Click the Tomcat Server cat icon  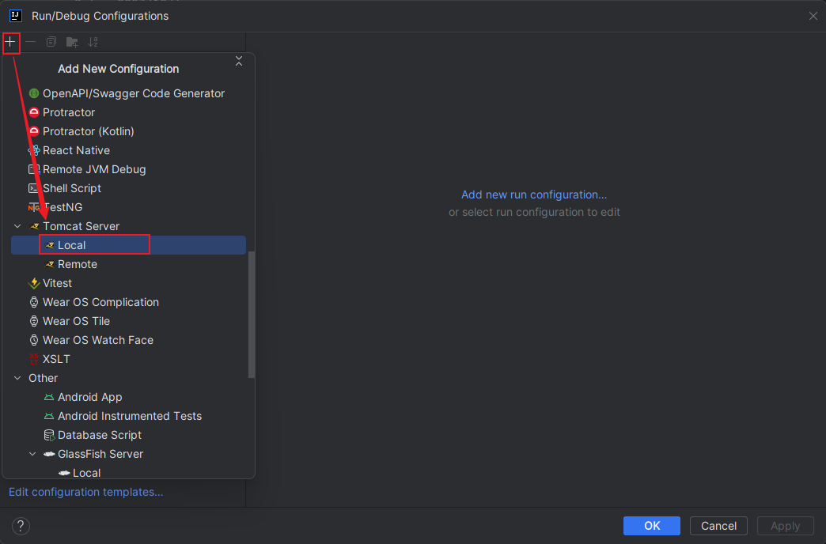pyautogui.click(x=34, y=226)
